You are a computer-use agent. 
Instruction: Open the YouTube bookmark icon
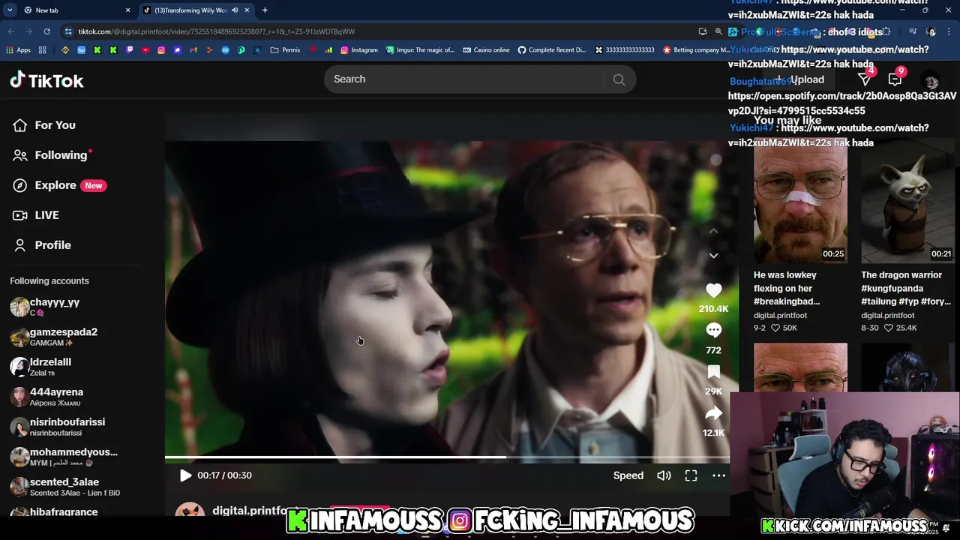(x=145, y=50)
